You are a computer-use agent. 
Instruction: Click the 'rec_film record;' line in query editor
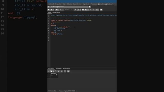(x=59, y=29)
